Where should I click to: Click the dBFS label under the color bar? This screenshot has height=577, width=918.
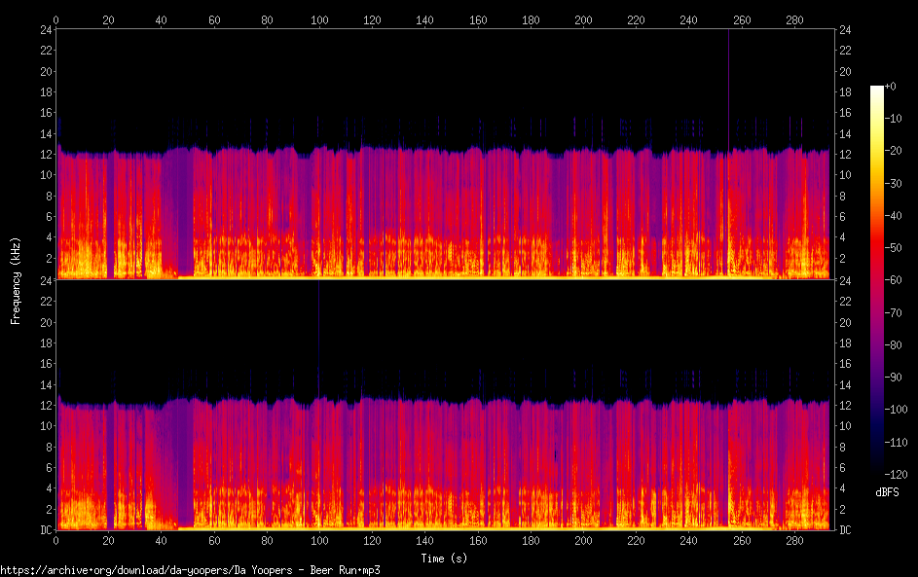point(887,493)
